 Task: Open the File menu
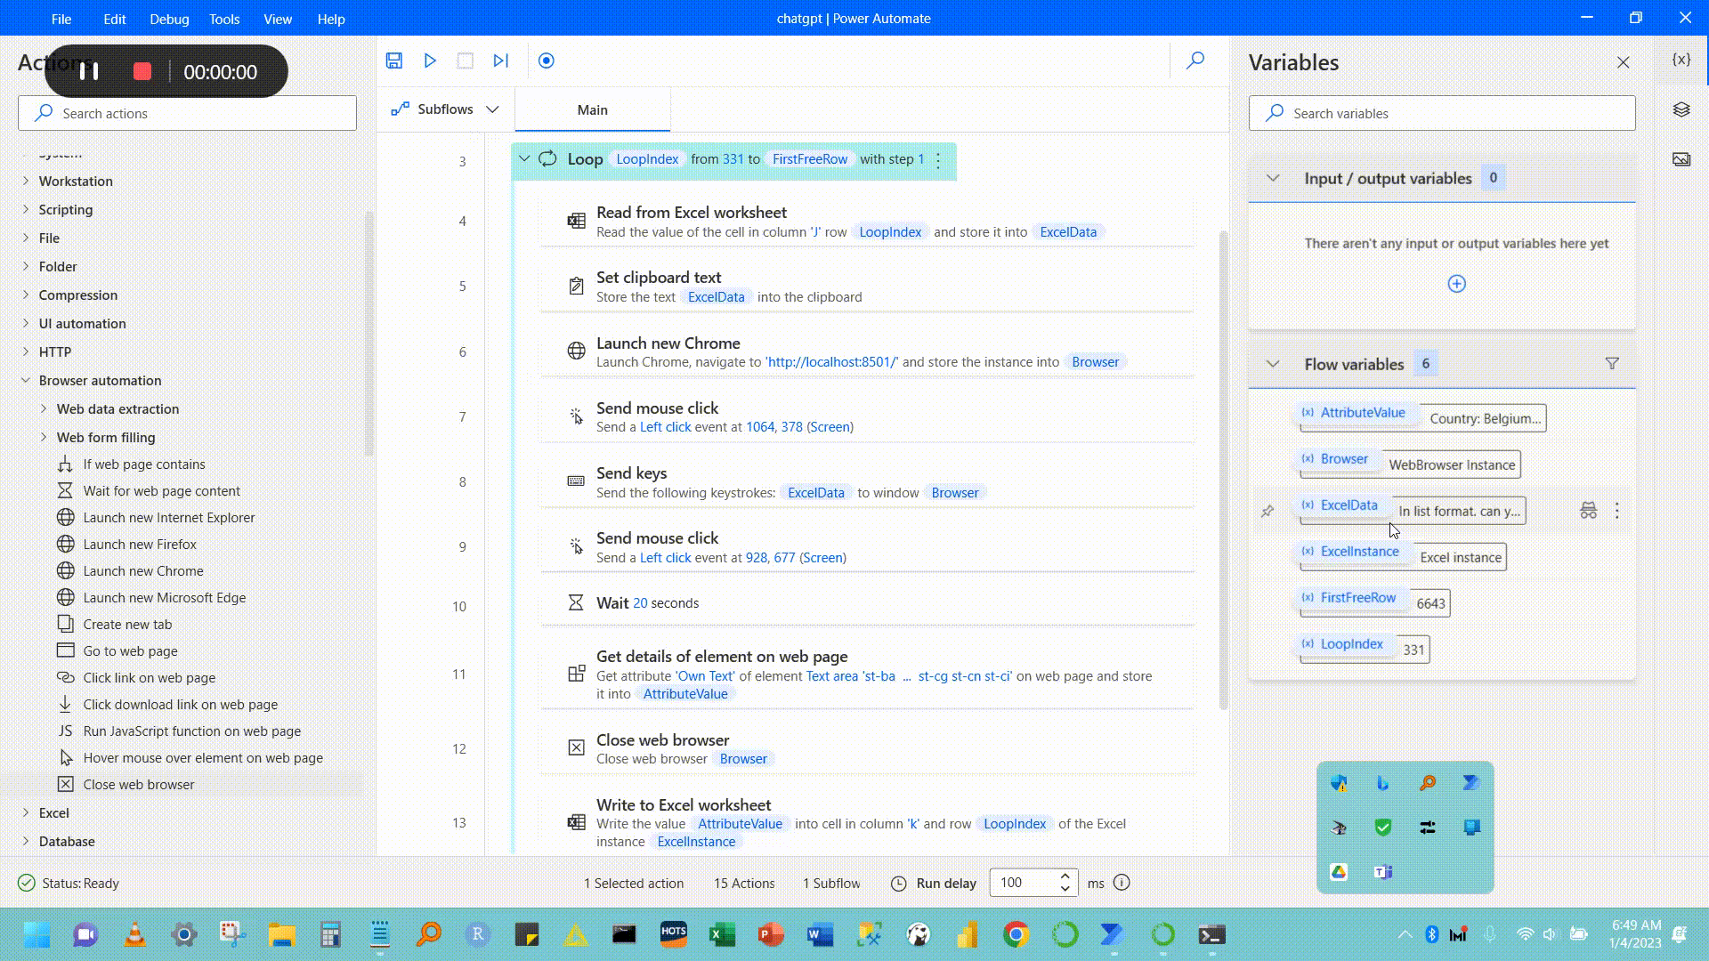tap(61, 19)
